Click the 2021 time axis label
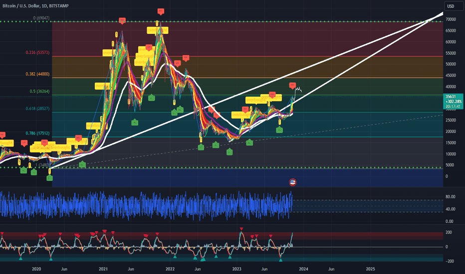The width and height of the screenshot is (465, 274). [x=103, y=269]
